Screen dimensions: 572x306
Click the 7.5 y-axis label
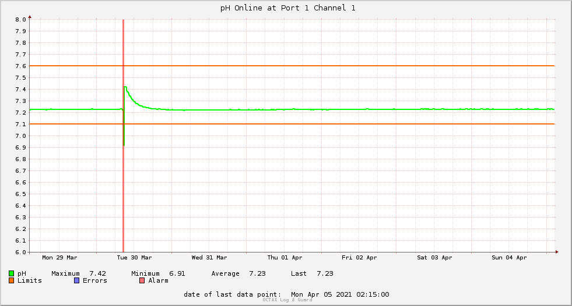pos(21,78)
